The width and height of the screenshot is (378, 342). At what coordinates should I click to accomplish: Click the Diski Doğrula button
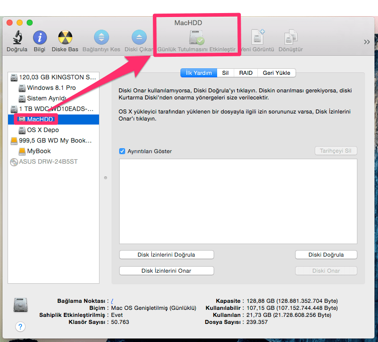point(326,255)
